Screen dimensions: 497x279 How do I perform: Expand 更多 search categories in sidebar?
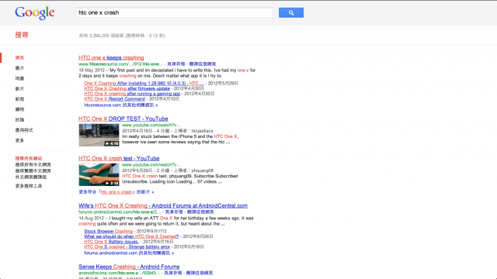pyautogui.click(x=19, y=140)
